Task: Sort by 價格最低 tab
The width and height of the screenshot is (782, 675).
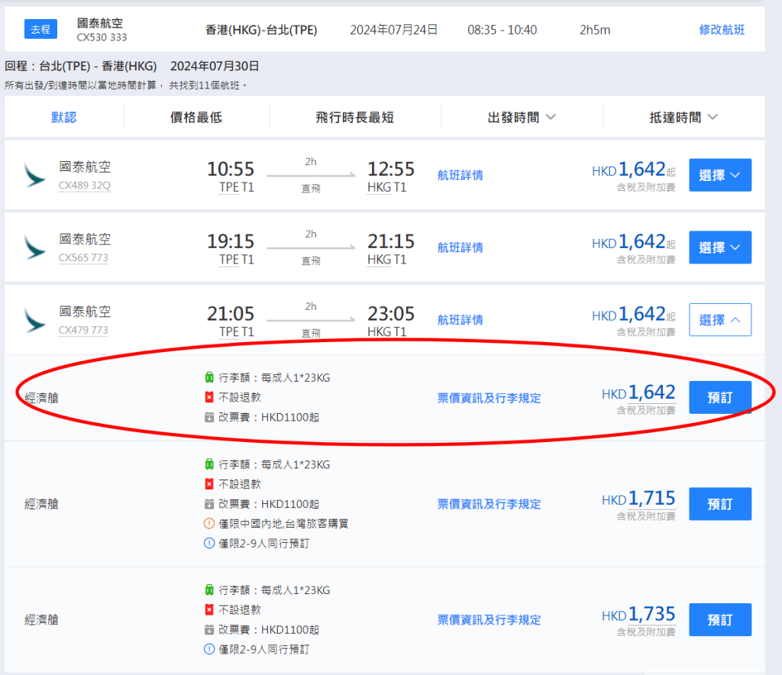Action: pos(196,118)
